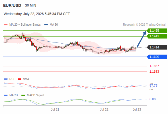Click the Jul 21 date axis label
Screen dimensions: 168x114
[55, 110]
